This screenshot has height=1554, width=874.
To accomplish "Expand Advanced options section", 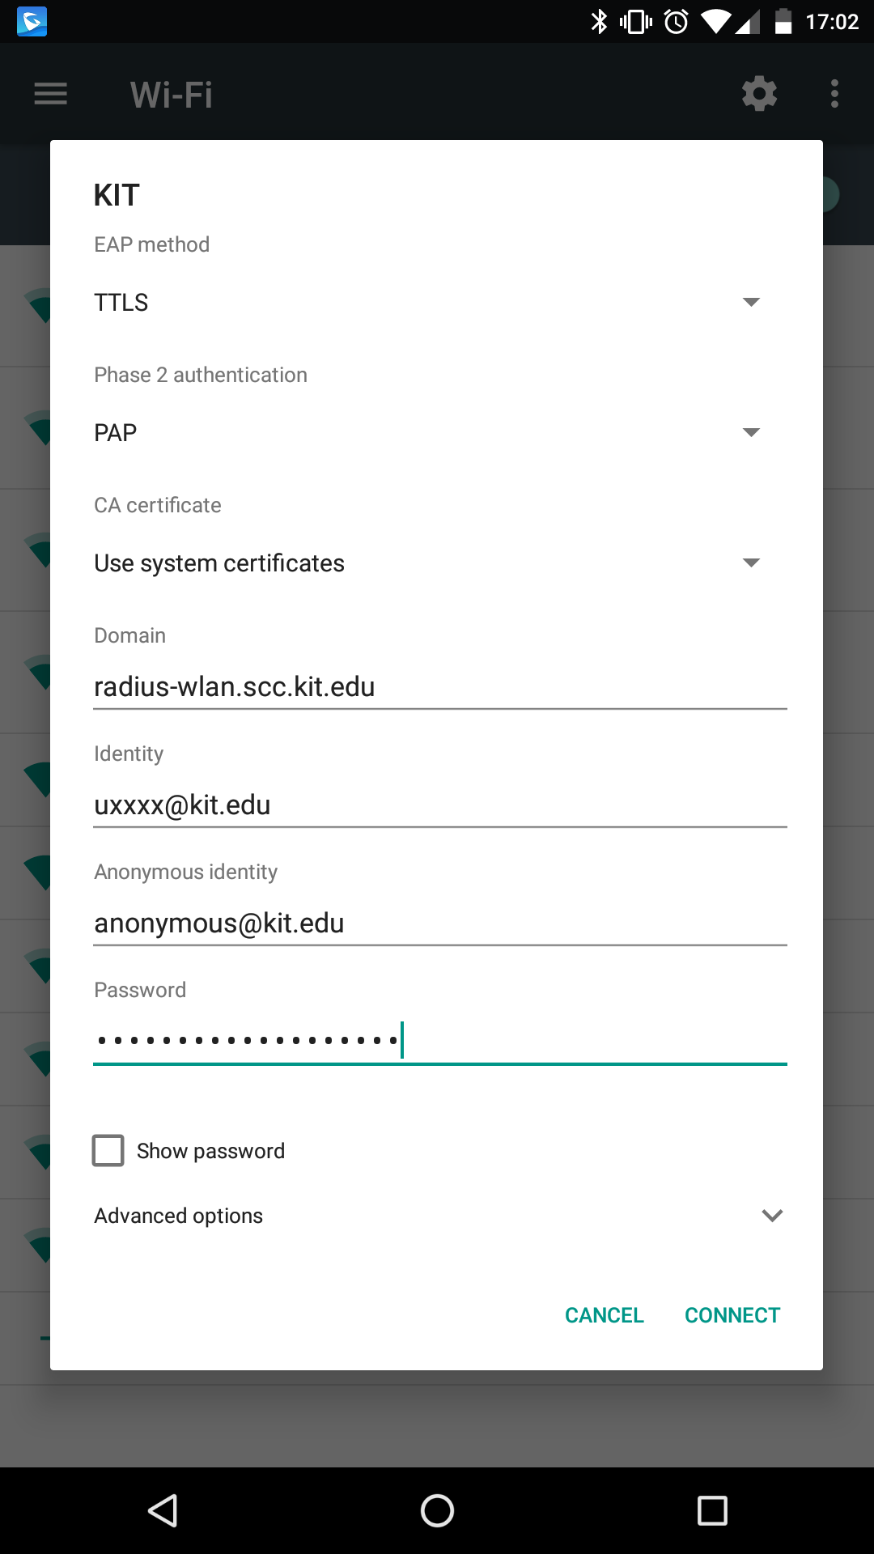I will pyautogui.click(x=437, y=1216).
